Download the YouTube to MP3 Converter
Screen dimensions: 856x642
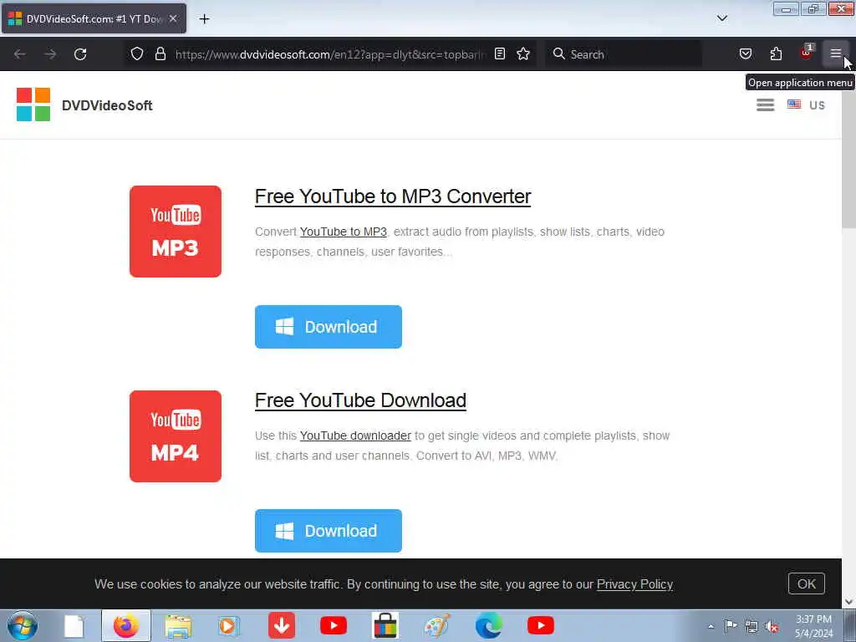[x=328, y=327]
